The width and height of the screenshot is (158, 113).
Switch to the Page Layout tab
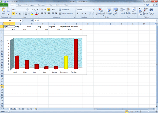pos(30,5)
